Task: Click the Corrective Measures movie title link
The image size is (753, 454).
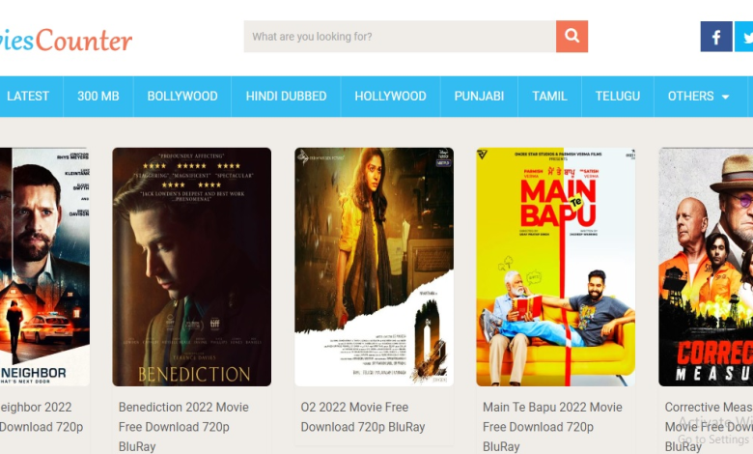Action: click(709, 427)
